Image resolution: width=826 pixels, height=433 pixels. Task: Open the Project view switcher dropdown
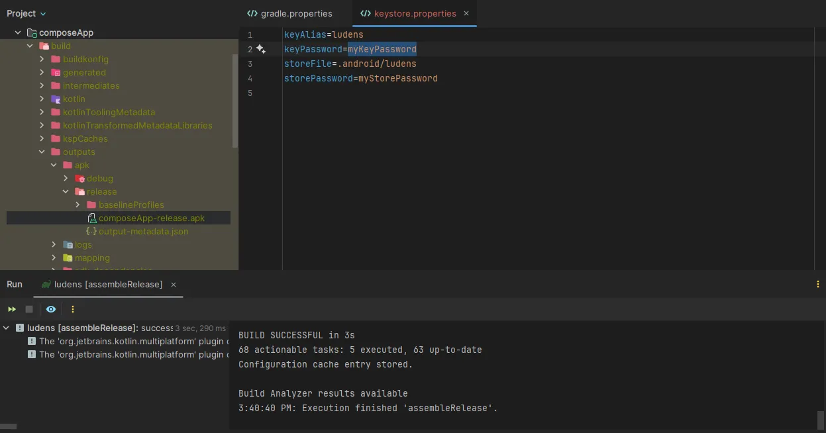pos(25,13)
